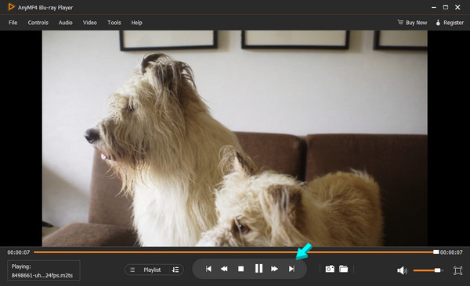This screenshot has width=470, height=286.
Task: Open the File menu
Action: click(13, 23)
